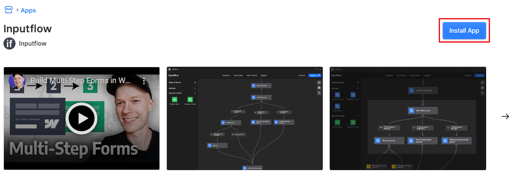Select the "Inputflow" app title heading
The width and height of the screenshot is (512, 177).
pos(28,29)
